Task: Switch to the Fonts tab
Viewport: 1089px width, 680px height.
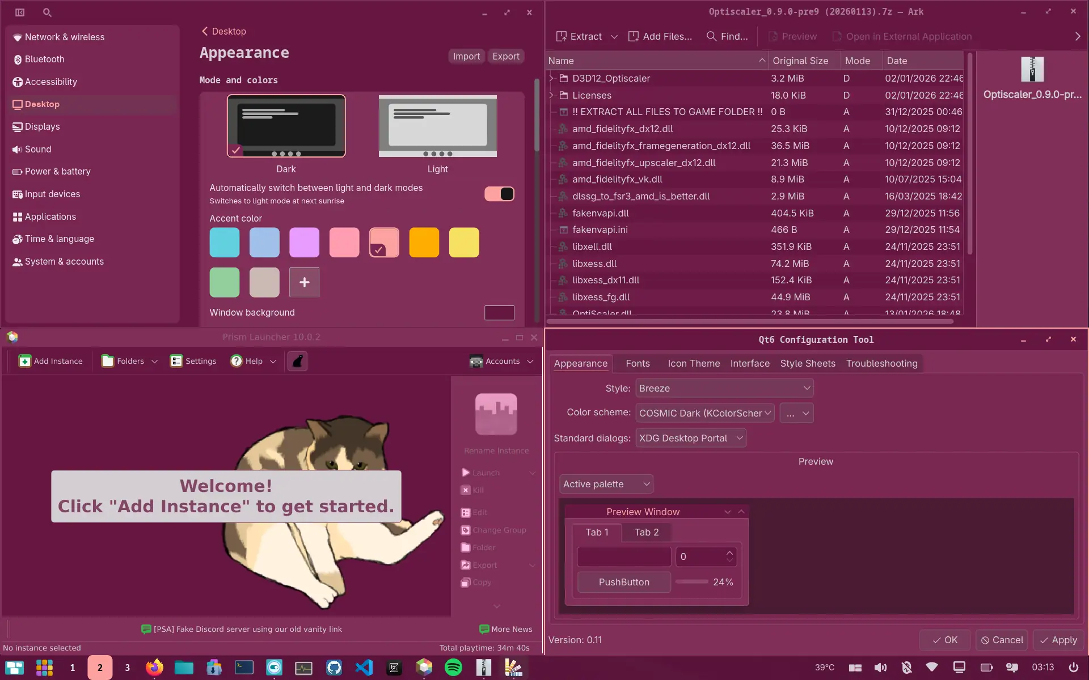Action: [638, 363]
